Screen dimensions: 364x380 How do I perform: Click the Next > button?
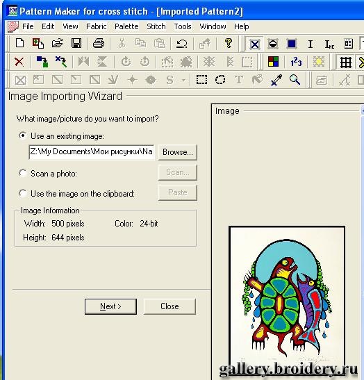pyautogui.click(x=110, y=306)
